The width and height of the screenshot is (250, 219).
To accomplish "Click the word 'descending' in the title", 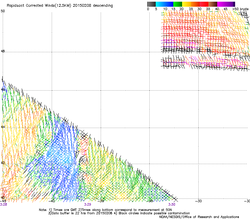I will [x=103, y=6].
